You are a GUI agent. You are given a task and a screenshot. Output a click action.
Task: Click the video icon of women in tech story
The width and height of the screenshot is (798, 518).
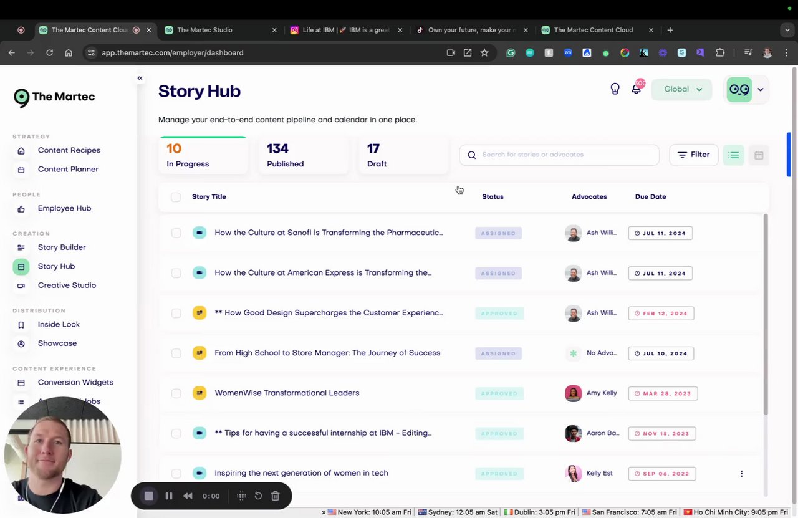coord(199,473)
